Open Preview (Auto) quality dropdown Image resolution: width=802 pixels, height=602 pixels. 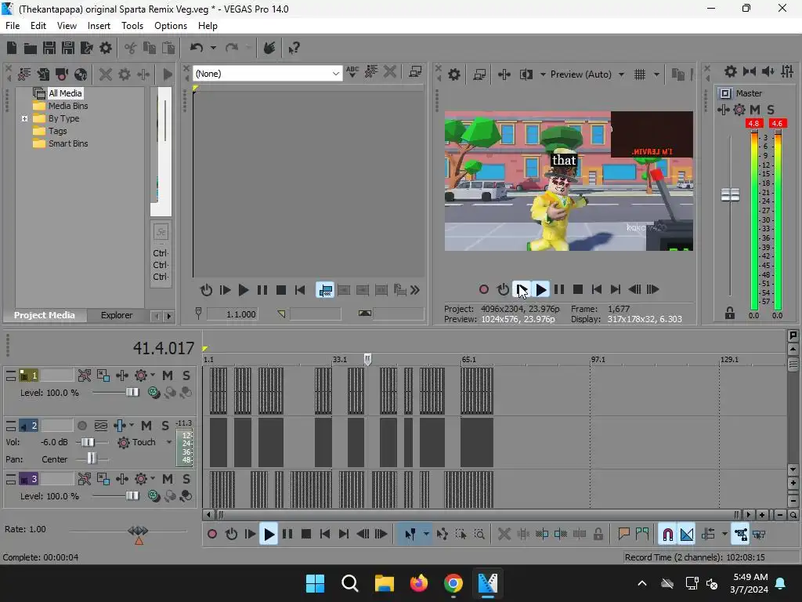click(x=621, y=74)
